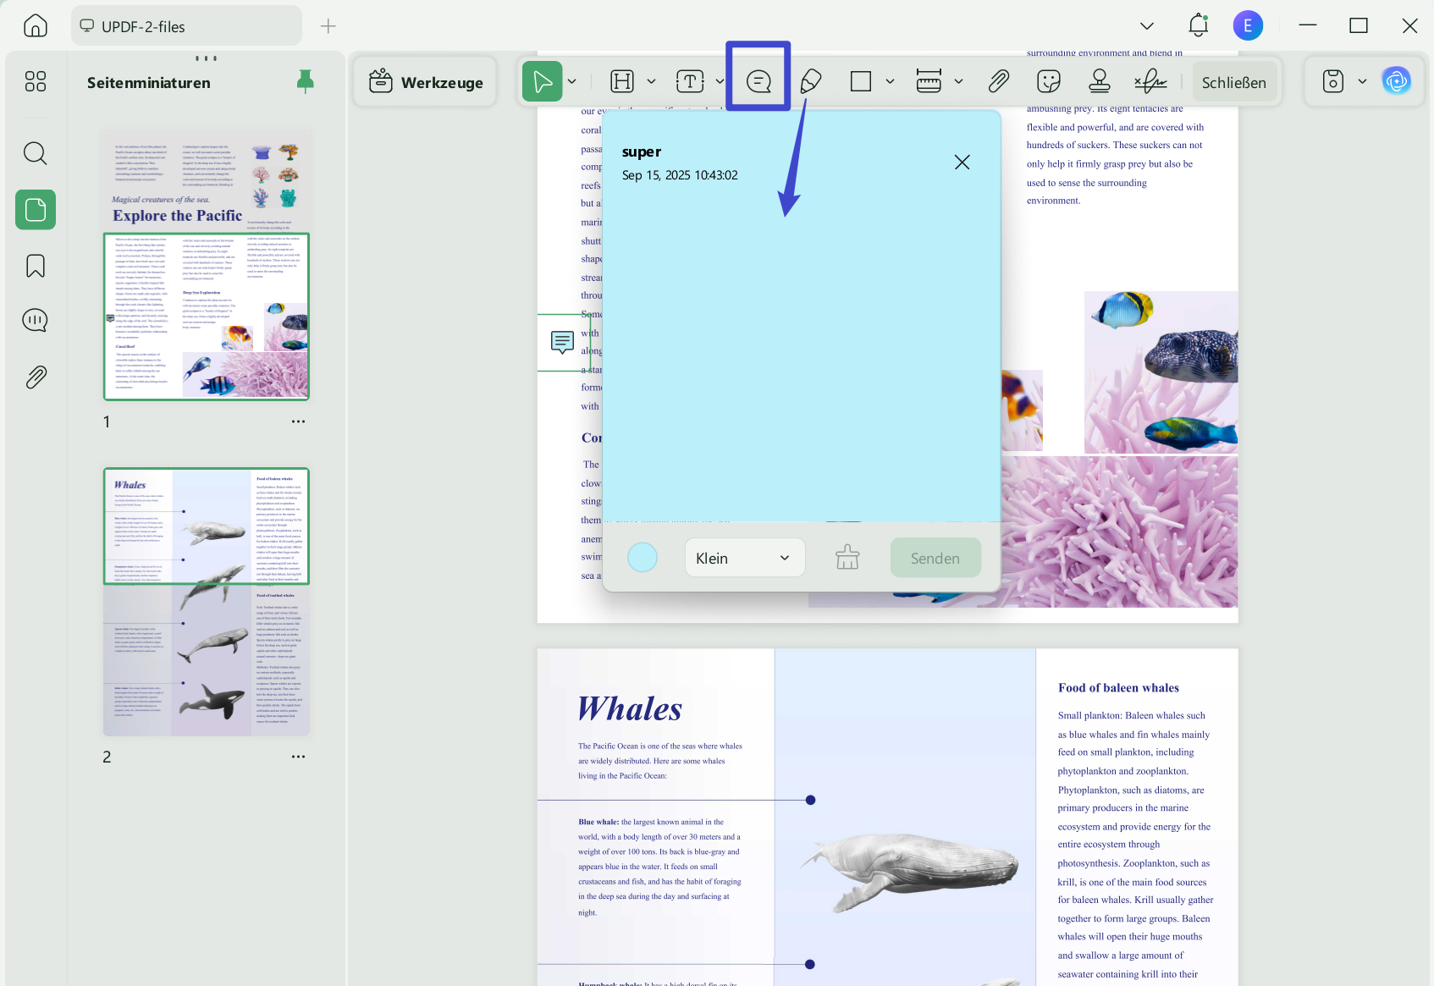
Task: Expand the highlight tool dropdown arrow
Action: pyautogui.click(x=651, y=81)
